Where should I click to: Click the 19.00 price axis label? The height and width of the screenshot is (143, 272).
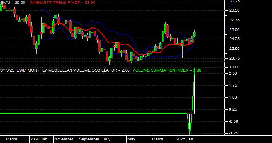pos(235,67)
